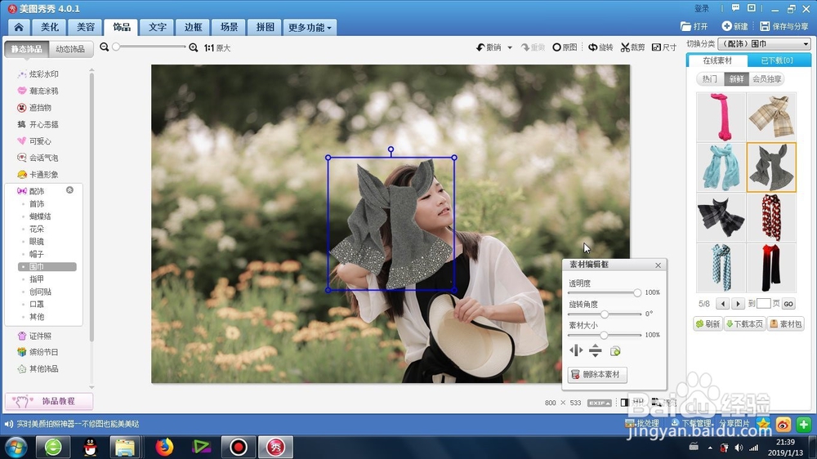Open the 撤销 undo history dropdown arrow

pyautogui.click(x=510, y=47)
